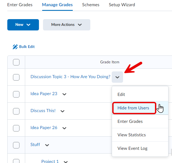Tick the checkbox beside Discuss This!
This screenshot has width=172, height=163.
coord(16,111)
